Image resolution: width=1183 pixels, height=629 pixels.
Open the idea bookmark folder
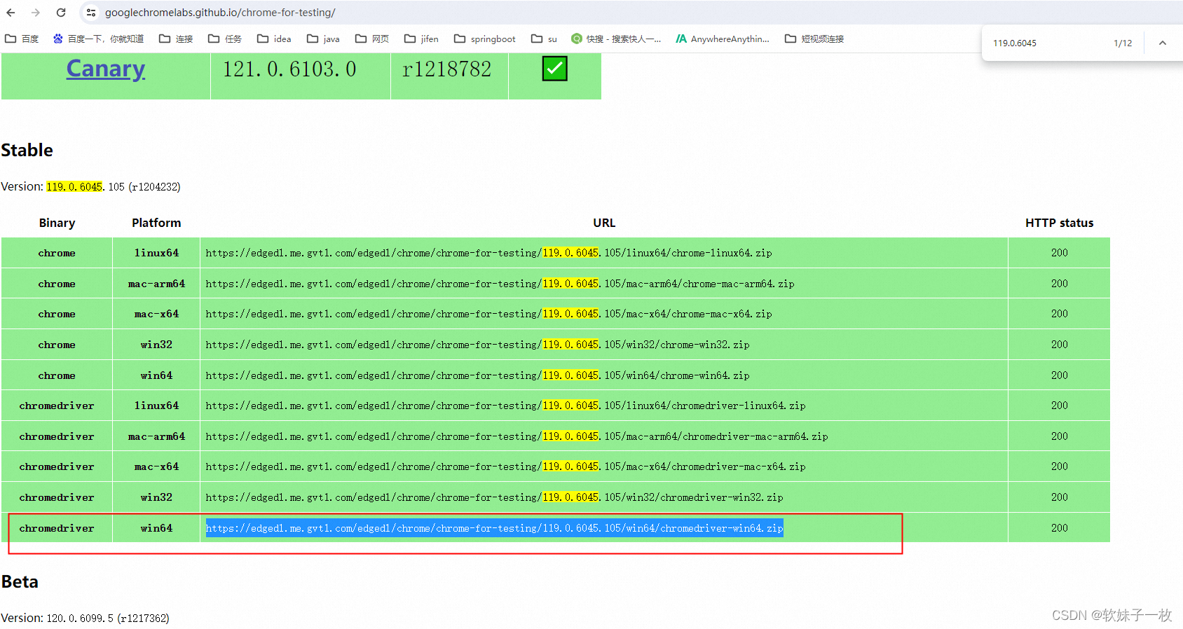point(274,39)
